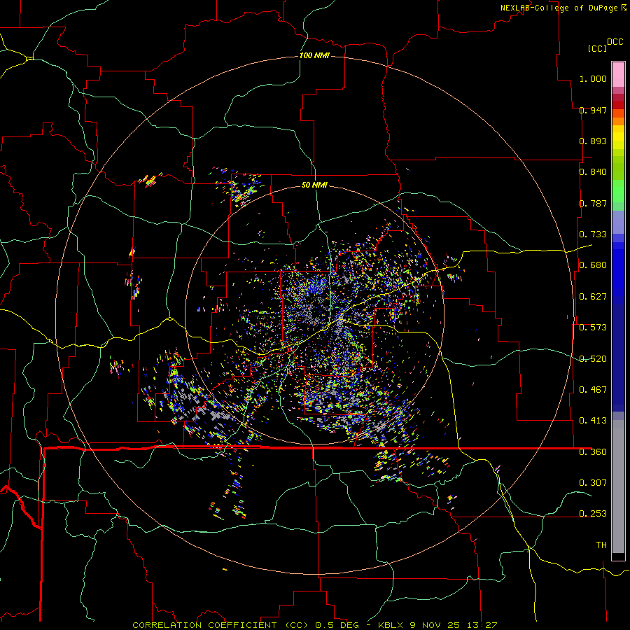This screenshot has height=630, width=630.
Task: Click the 0.893 legend value
Action: [x=593, y=141]
